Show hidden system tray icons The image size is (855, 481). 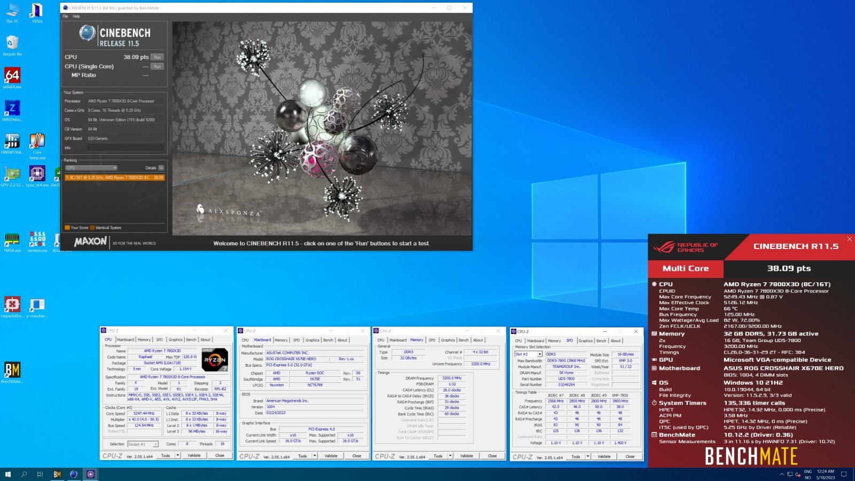click(782, 474)
